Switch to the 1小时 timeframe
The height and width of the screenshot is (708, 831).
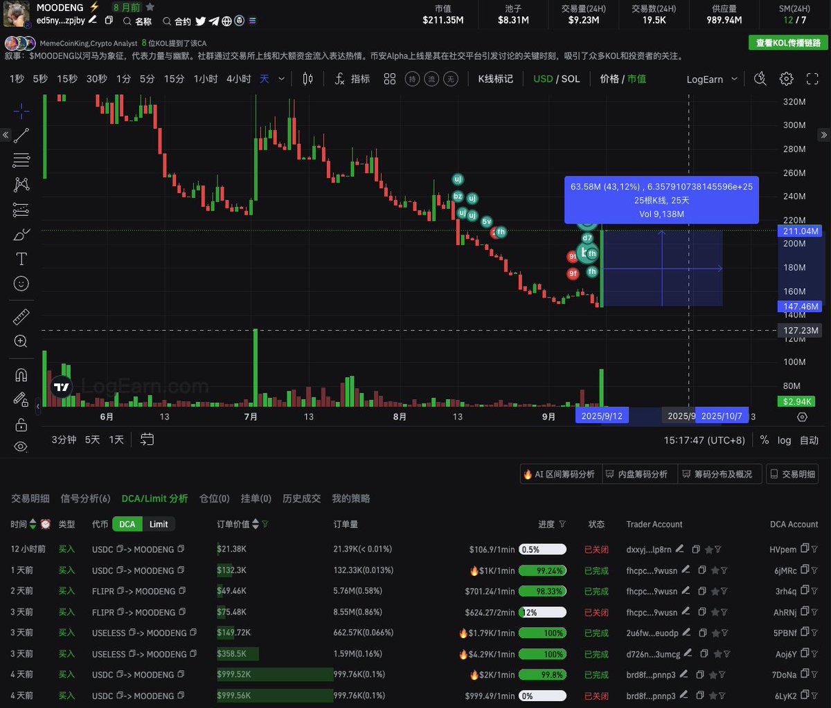tap(206, 79)
